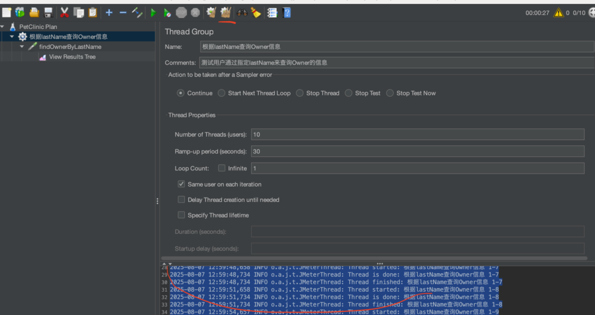Start the test with the green play icon
This screenshot has width=595, height=315.
tap(153, 13)
